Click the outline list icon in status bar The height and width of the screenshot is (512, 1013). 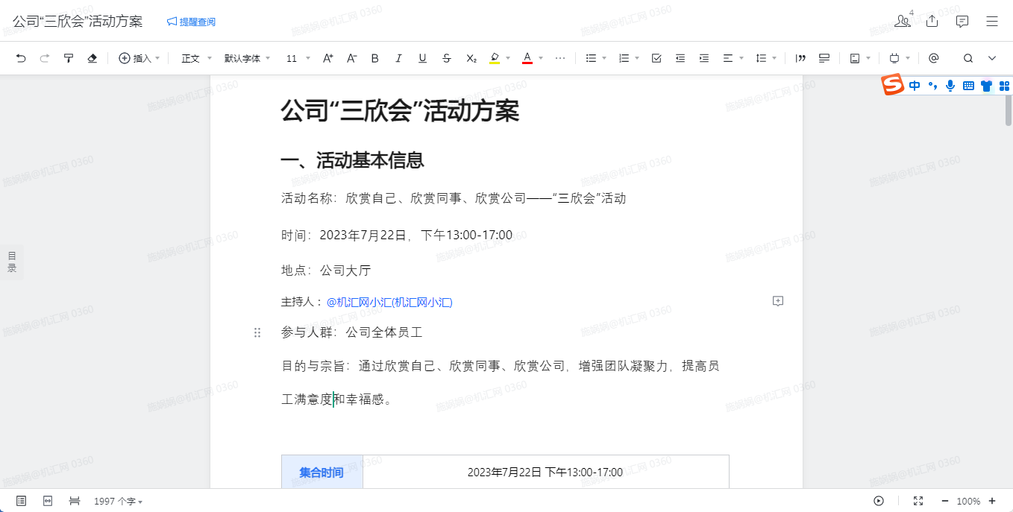coord(21,501)
